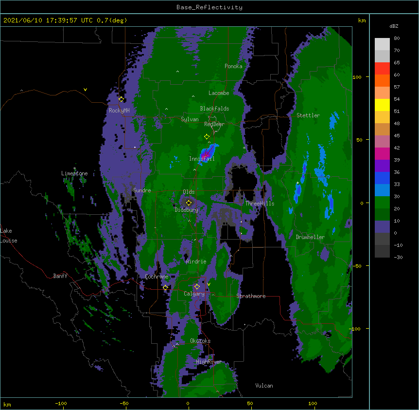Click the RockyMH label
This screenshot has width=419, height=410.
point(119,111)
